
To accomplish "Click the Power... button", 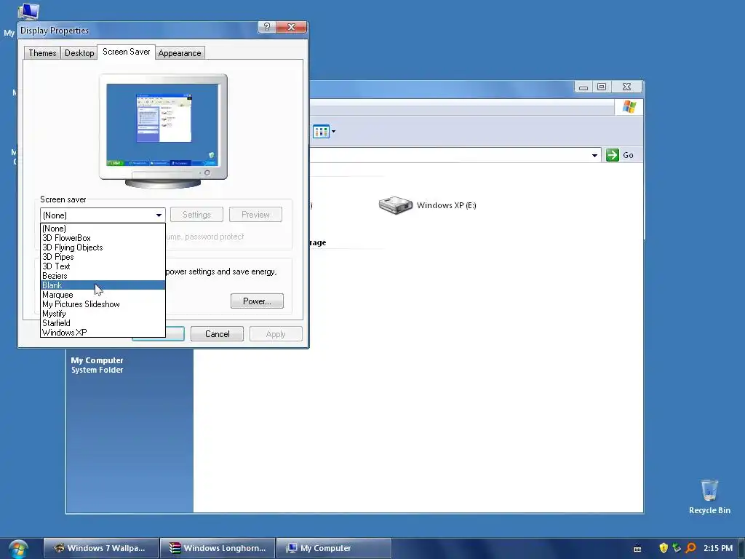I will (257, 301).
